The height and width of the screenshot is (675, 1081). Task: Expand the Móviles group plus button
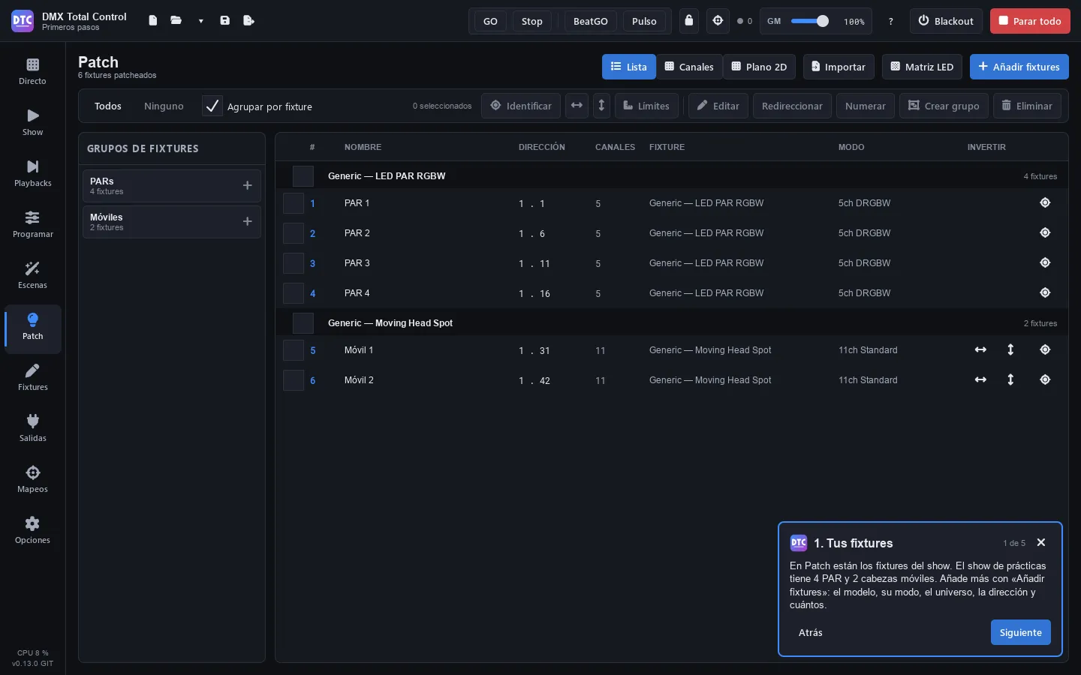click(x=247, y=221)
